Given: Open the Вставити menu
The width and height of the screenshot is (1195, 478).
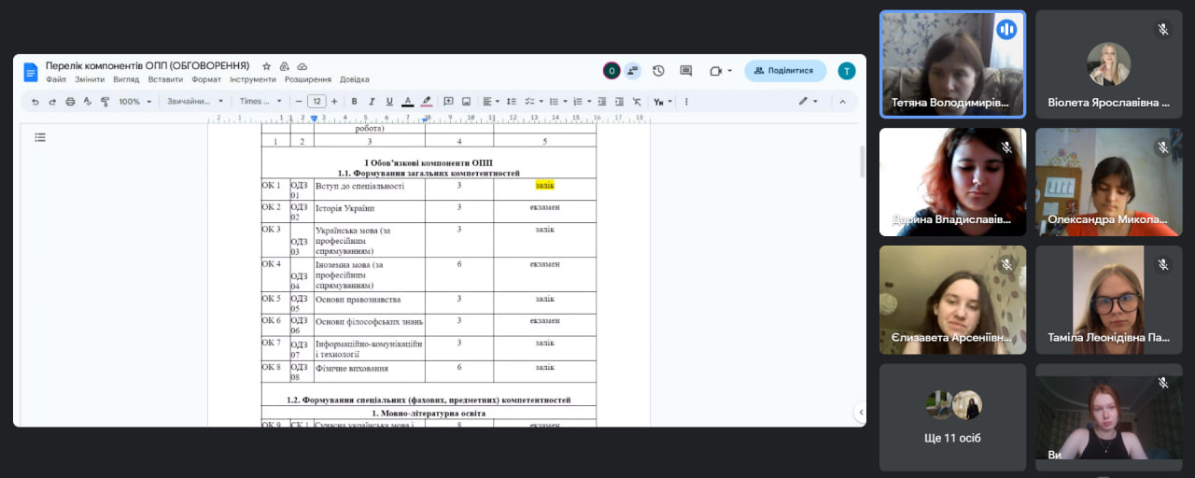Looking at the screenshot, I should [164, 79].
